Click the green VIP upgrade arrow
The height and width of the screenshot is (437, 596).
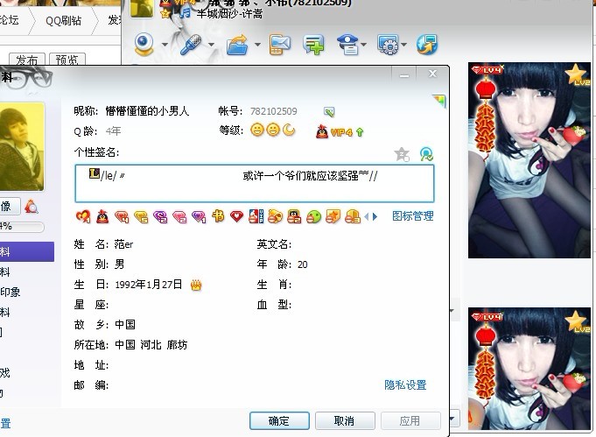pyautogui.click(x=360, y=132)
